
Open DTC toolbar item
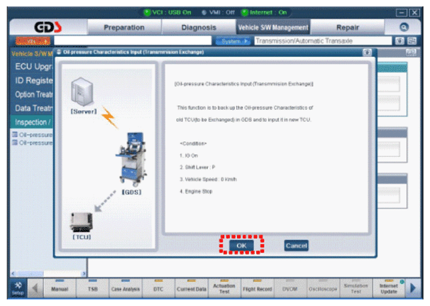point(158,288)
